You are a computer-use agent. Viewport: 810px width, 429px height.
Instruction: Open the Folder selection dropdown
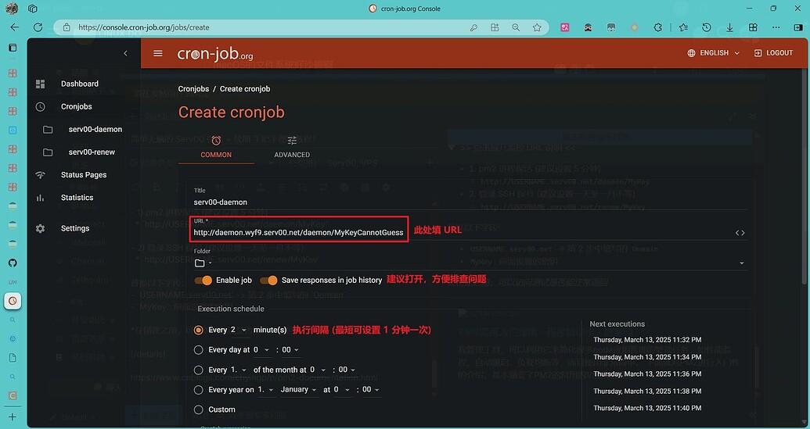point(470,263)
